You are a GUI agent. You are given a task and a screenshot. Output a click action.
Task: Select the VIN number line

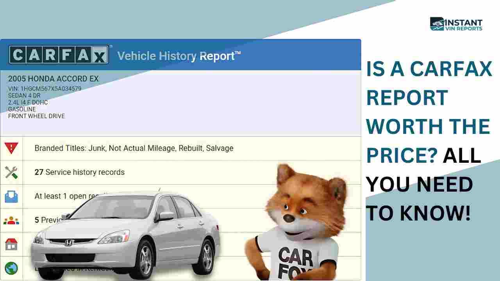45,89
